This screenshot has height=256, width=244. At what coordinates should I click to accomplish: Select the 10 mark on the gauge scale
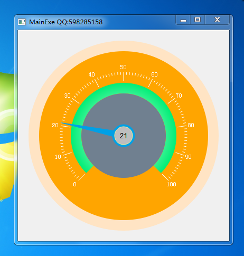pyautogui.click(x=58, y=157)
